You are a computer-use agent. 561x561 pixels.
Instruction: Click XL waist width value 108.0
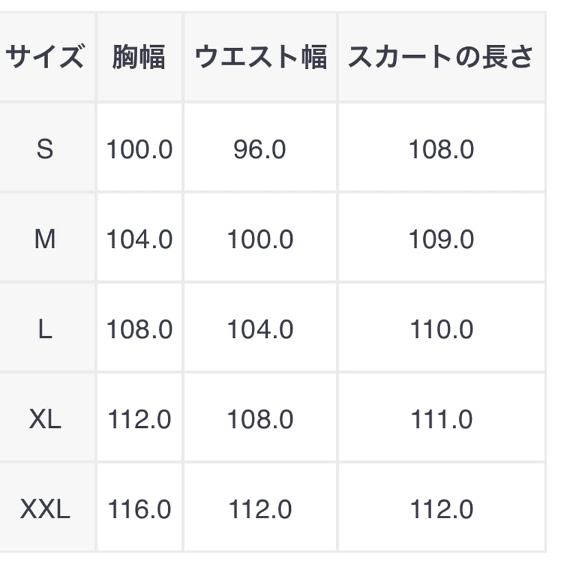click(260, 420)
